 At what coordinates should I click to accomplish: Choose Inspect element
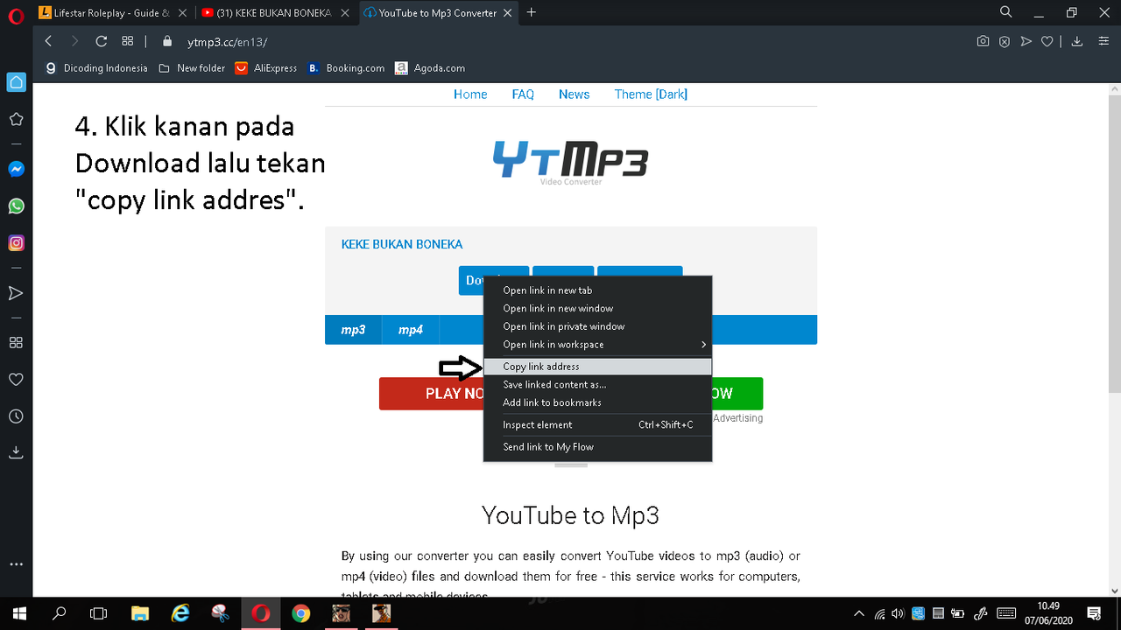[x=597, y=424]
